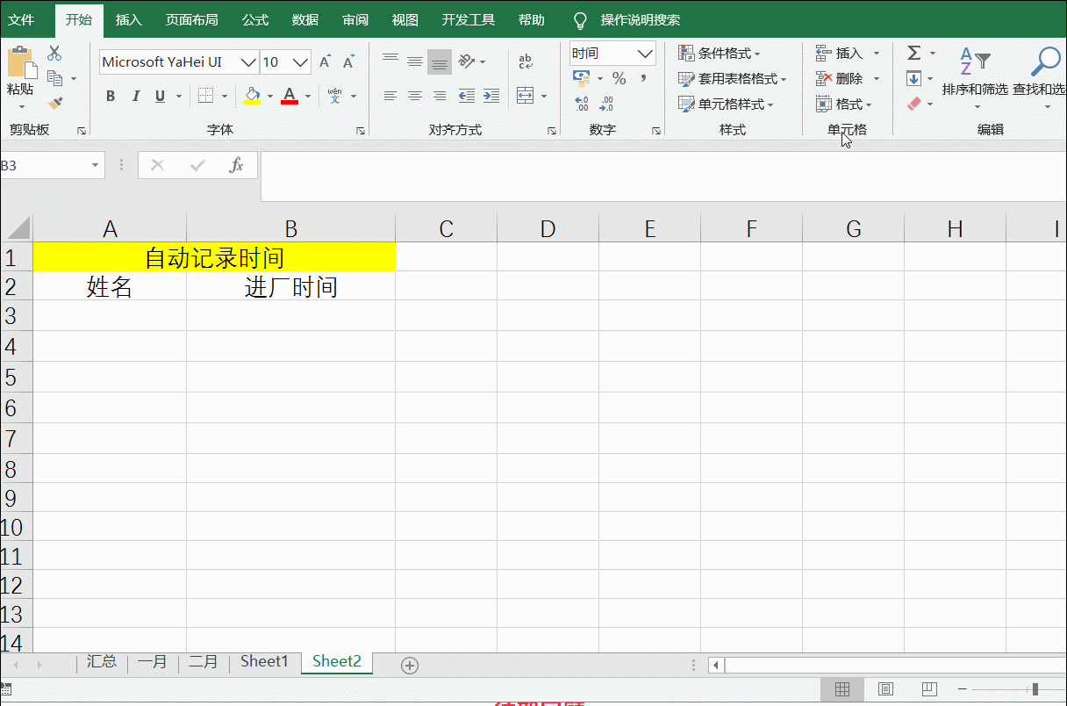Increase font size with larger A icon

click(325, 61)
